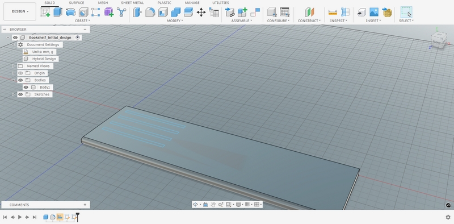Toggle the activate radio button on Bookshelf_initial_design
454x224 pixels.
[77, 38]
